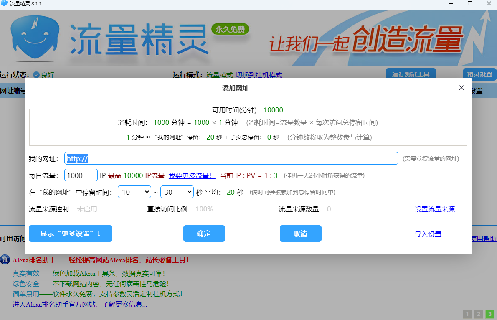
Task: Click the 简单易用 Alexa feature line
Action: [x=97, y=294]
